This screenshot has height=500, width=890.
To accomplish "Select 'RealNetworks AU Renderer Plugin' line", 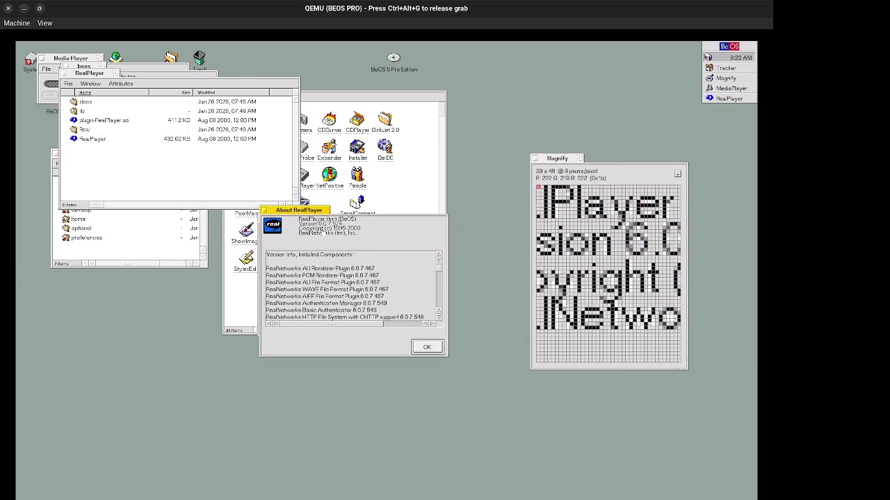I will [x=320, y=269].
